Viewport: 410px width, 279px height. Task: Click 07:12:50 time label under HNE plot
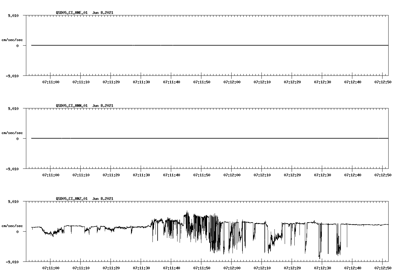coord(383,82)
